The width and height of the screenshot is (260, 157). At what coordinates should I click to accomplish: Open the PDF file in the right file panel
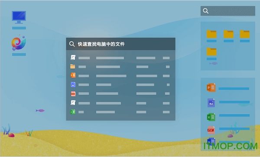tap(211, 130)
